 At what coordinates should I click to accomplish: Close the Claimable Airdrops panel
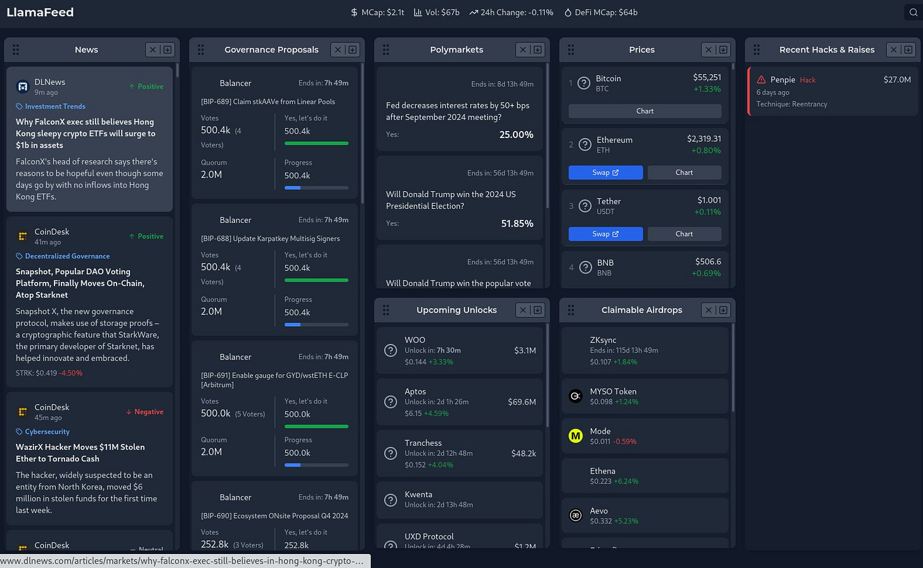click(x=708, y=310)
